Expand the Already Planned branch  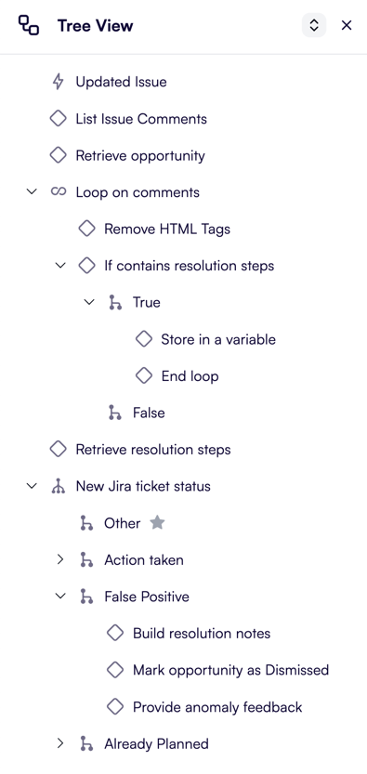60,743
